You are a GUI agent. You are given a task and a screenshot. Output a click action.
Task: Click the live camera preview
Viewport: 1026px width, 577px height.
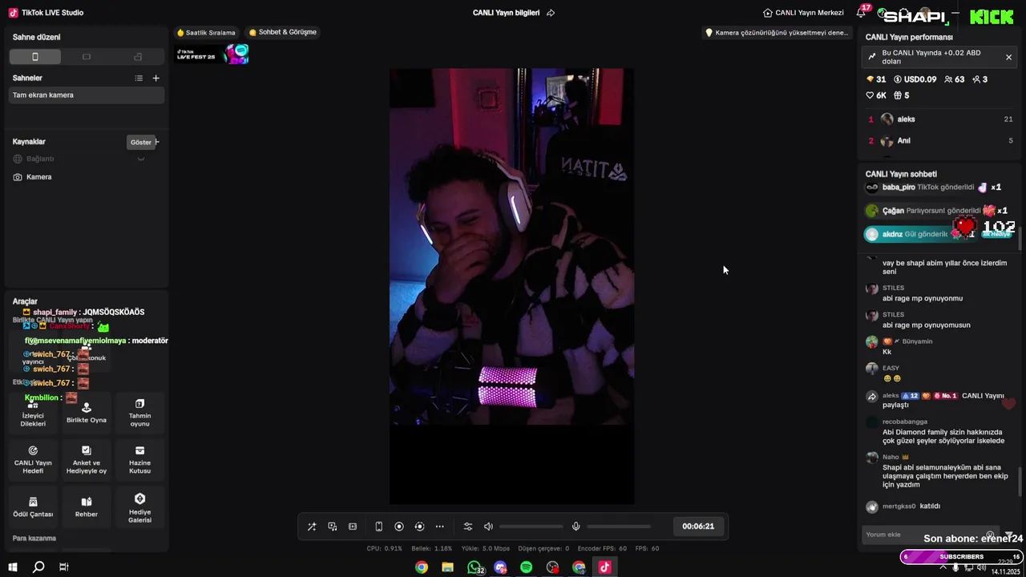[x=511, y=286]
